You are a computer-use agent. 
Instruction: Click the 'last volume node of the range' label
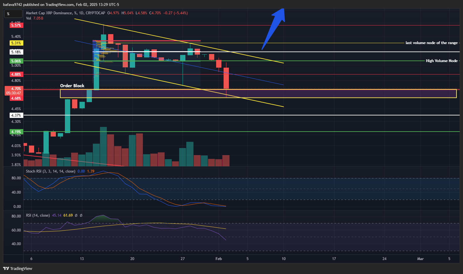[432, 43]
